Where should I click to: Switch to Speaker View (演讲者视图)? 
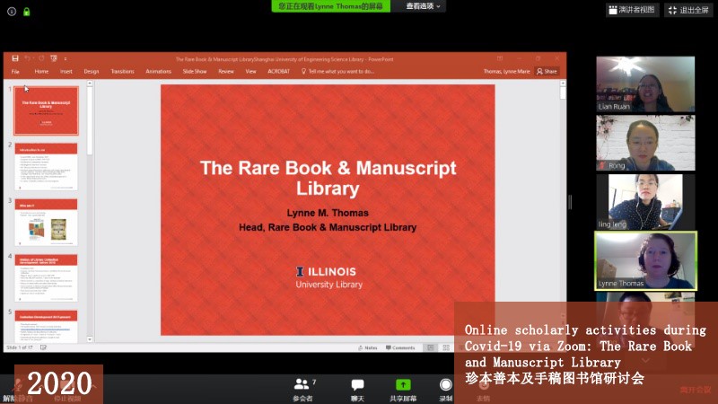pyautogui.click(x=633, y=10)
